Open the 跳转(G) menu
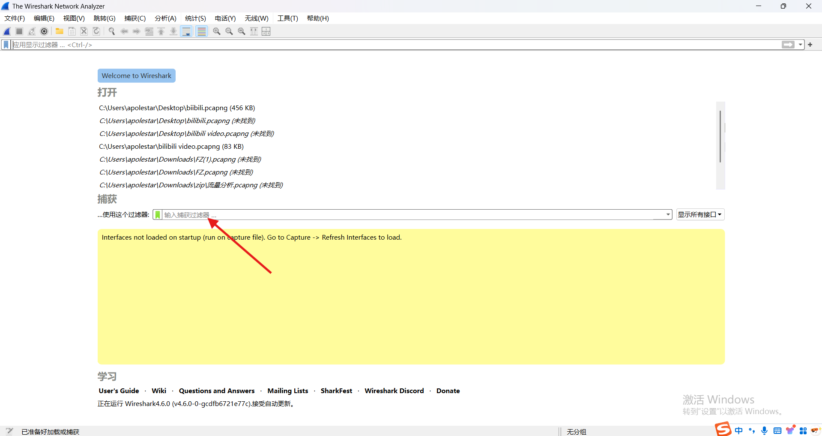 pos(105,18)
